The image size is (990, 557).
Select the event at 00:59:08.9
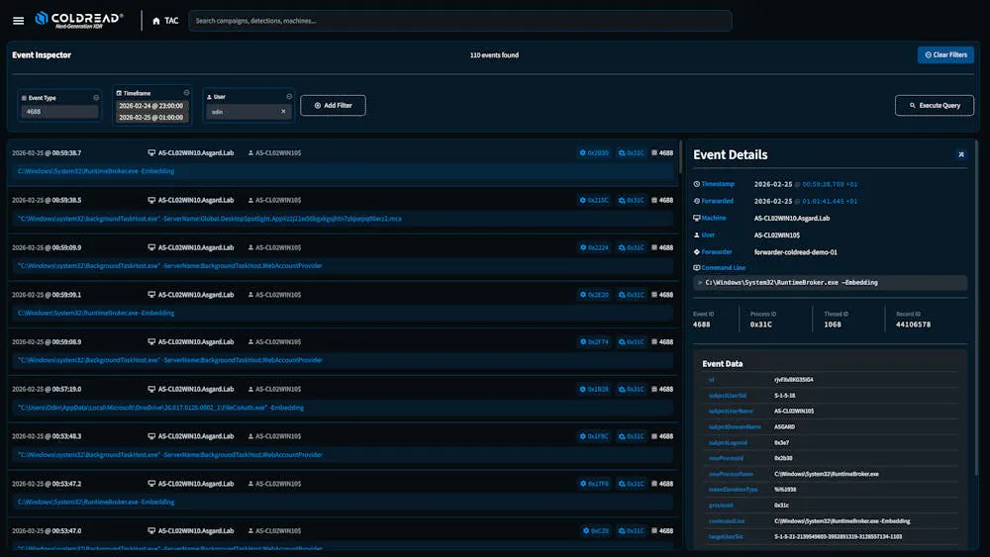343,351
